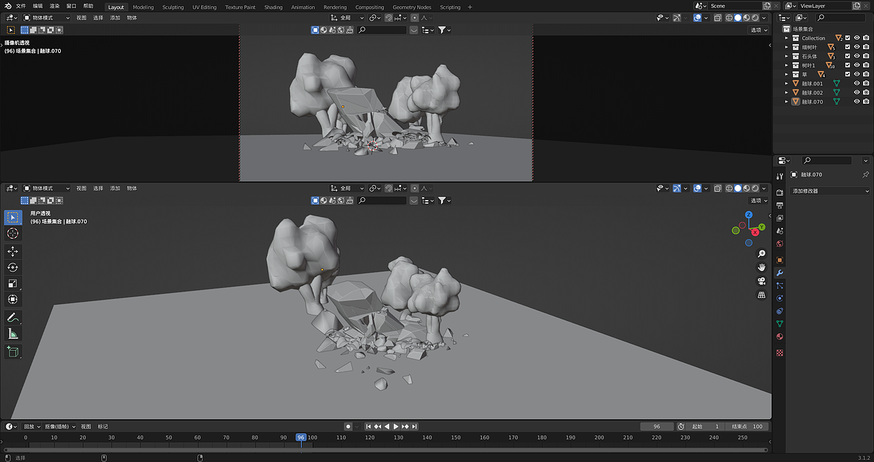Uncheck the 石头体 collection checkbox
Image resolution: width=874 pixels, height=462 pixels.
tap(848, 56)
